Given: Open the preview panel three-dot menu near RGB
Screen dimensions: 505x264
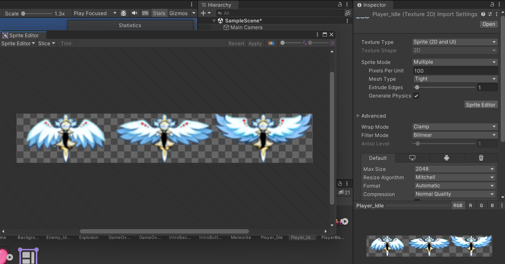Looking at the screenshot, I should 502,205.
